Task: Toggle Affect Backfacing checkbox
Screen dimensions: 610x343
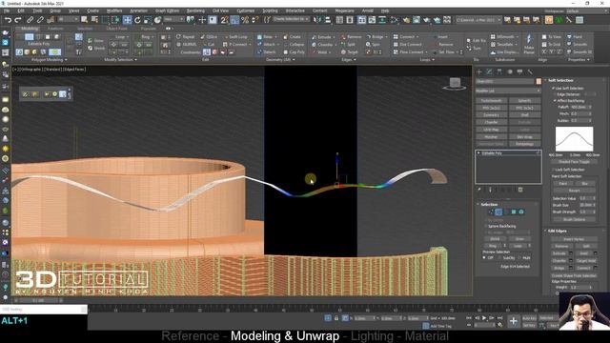Action: [555, 101]
